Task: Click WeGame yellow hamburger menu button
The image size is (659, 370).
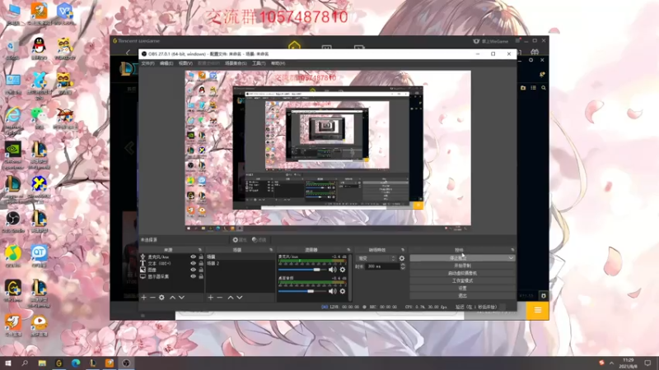Action: pos(538,310)
